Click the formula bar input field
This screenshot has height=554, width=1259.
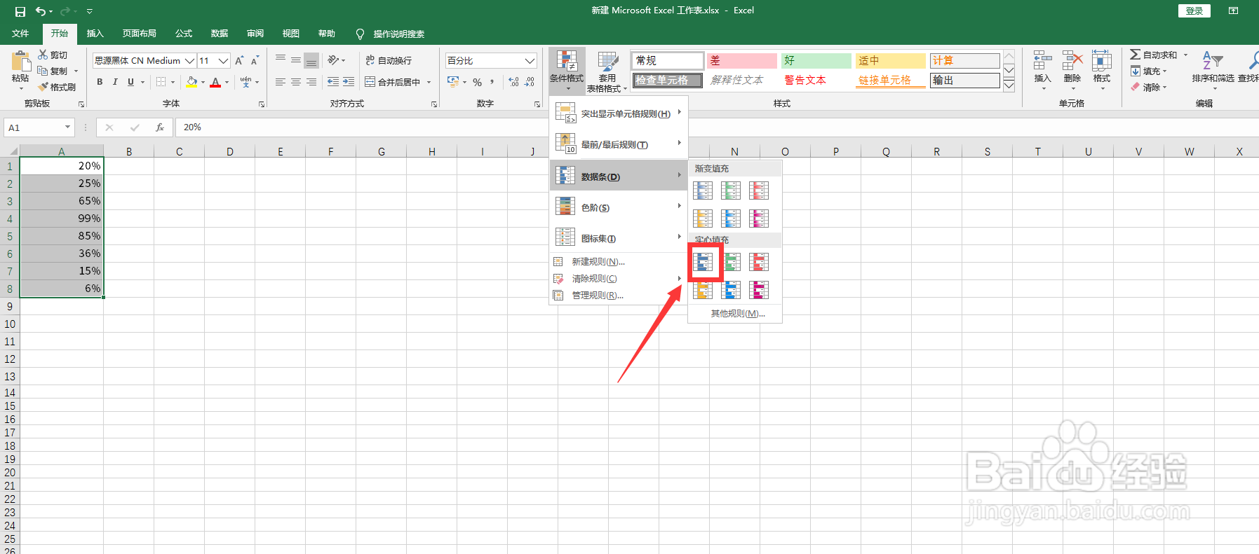click(x=715, y=127)
